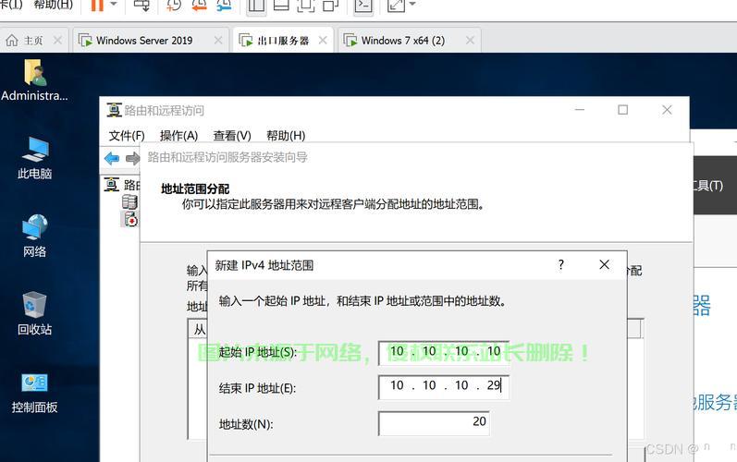Click the 路由和远程访问 window title icon
The height and width of the screenshot is (462, 737).
(114, 110)
